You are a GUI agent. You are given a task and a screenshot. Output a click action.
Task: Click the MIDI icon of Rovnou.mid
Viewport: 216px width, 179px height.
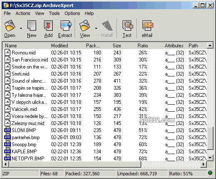click(7, 52)
